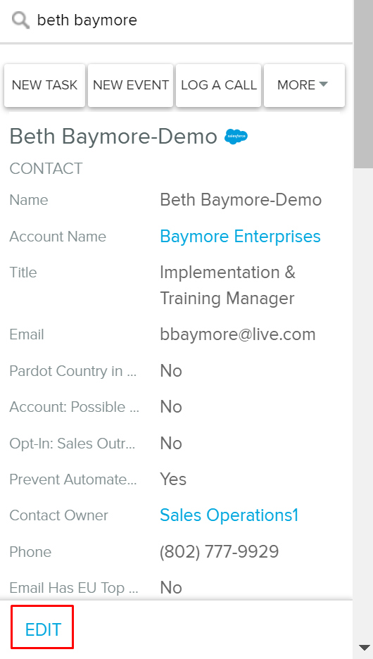
Task: Click the EDIT button
Action: [43, 629]
